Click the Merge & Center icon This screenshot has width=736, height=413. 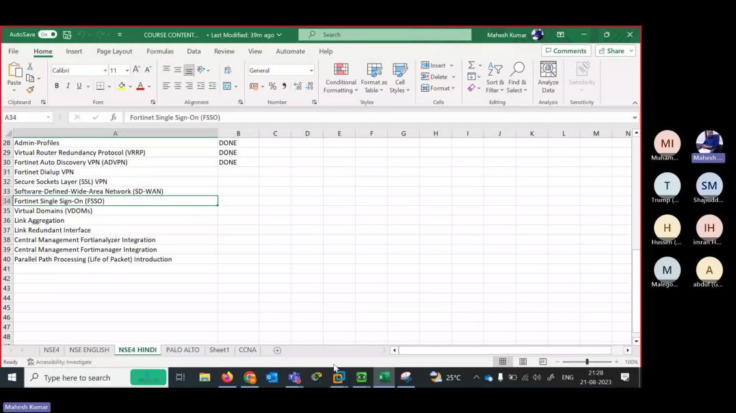pyautogui.click(x=227, y=86)
